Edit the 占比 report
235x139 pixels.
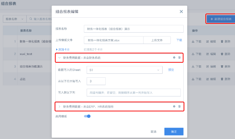(x=211, y=79)
